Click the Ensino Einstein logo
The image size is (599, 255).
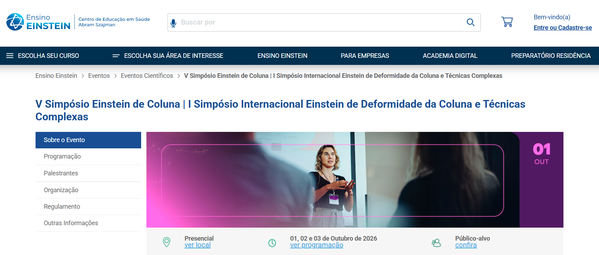pyautogui.click(x=38, y=22)
